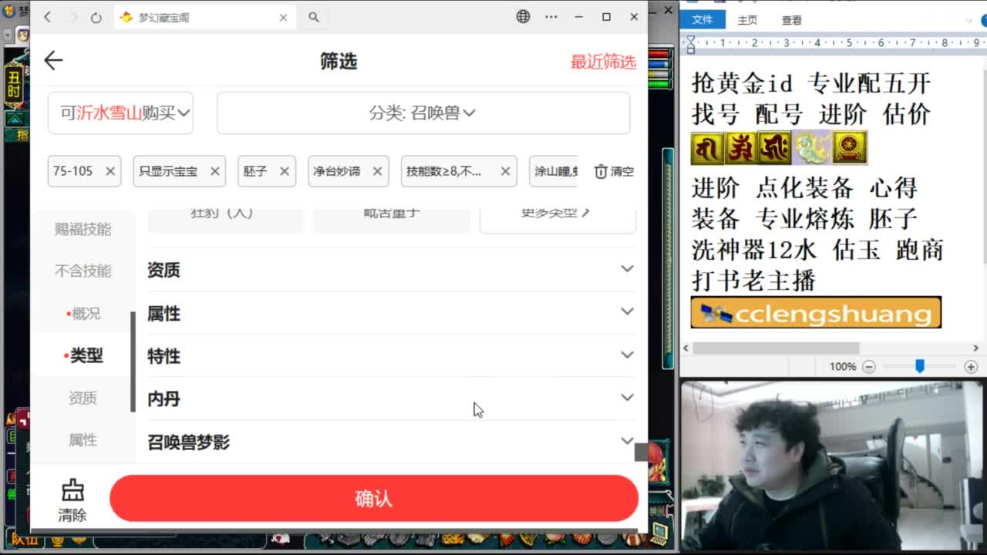Click the zoom in plus button
Image resolution: width=987 pixels, height=555 pixels.
(971, 367)
